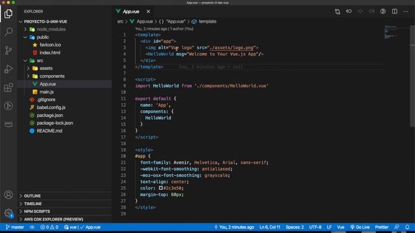Open the AWS toolkit view

pos(8,124)
